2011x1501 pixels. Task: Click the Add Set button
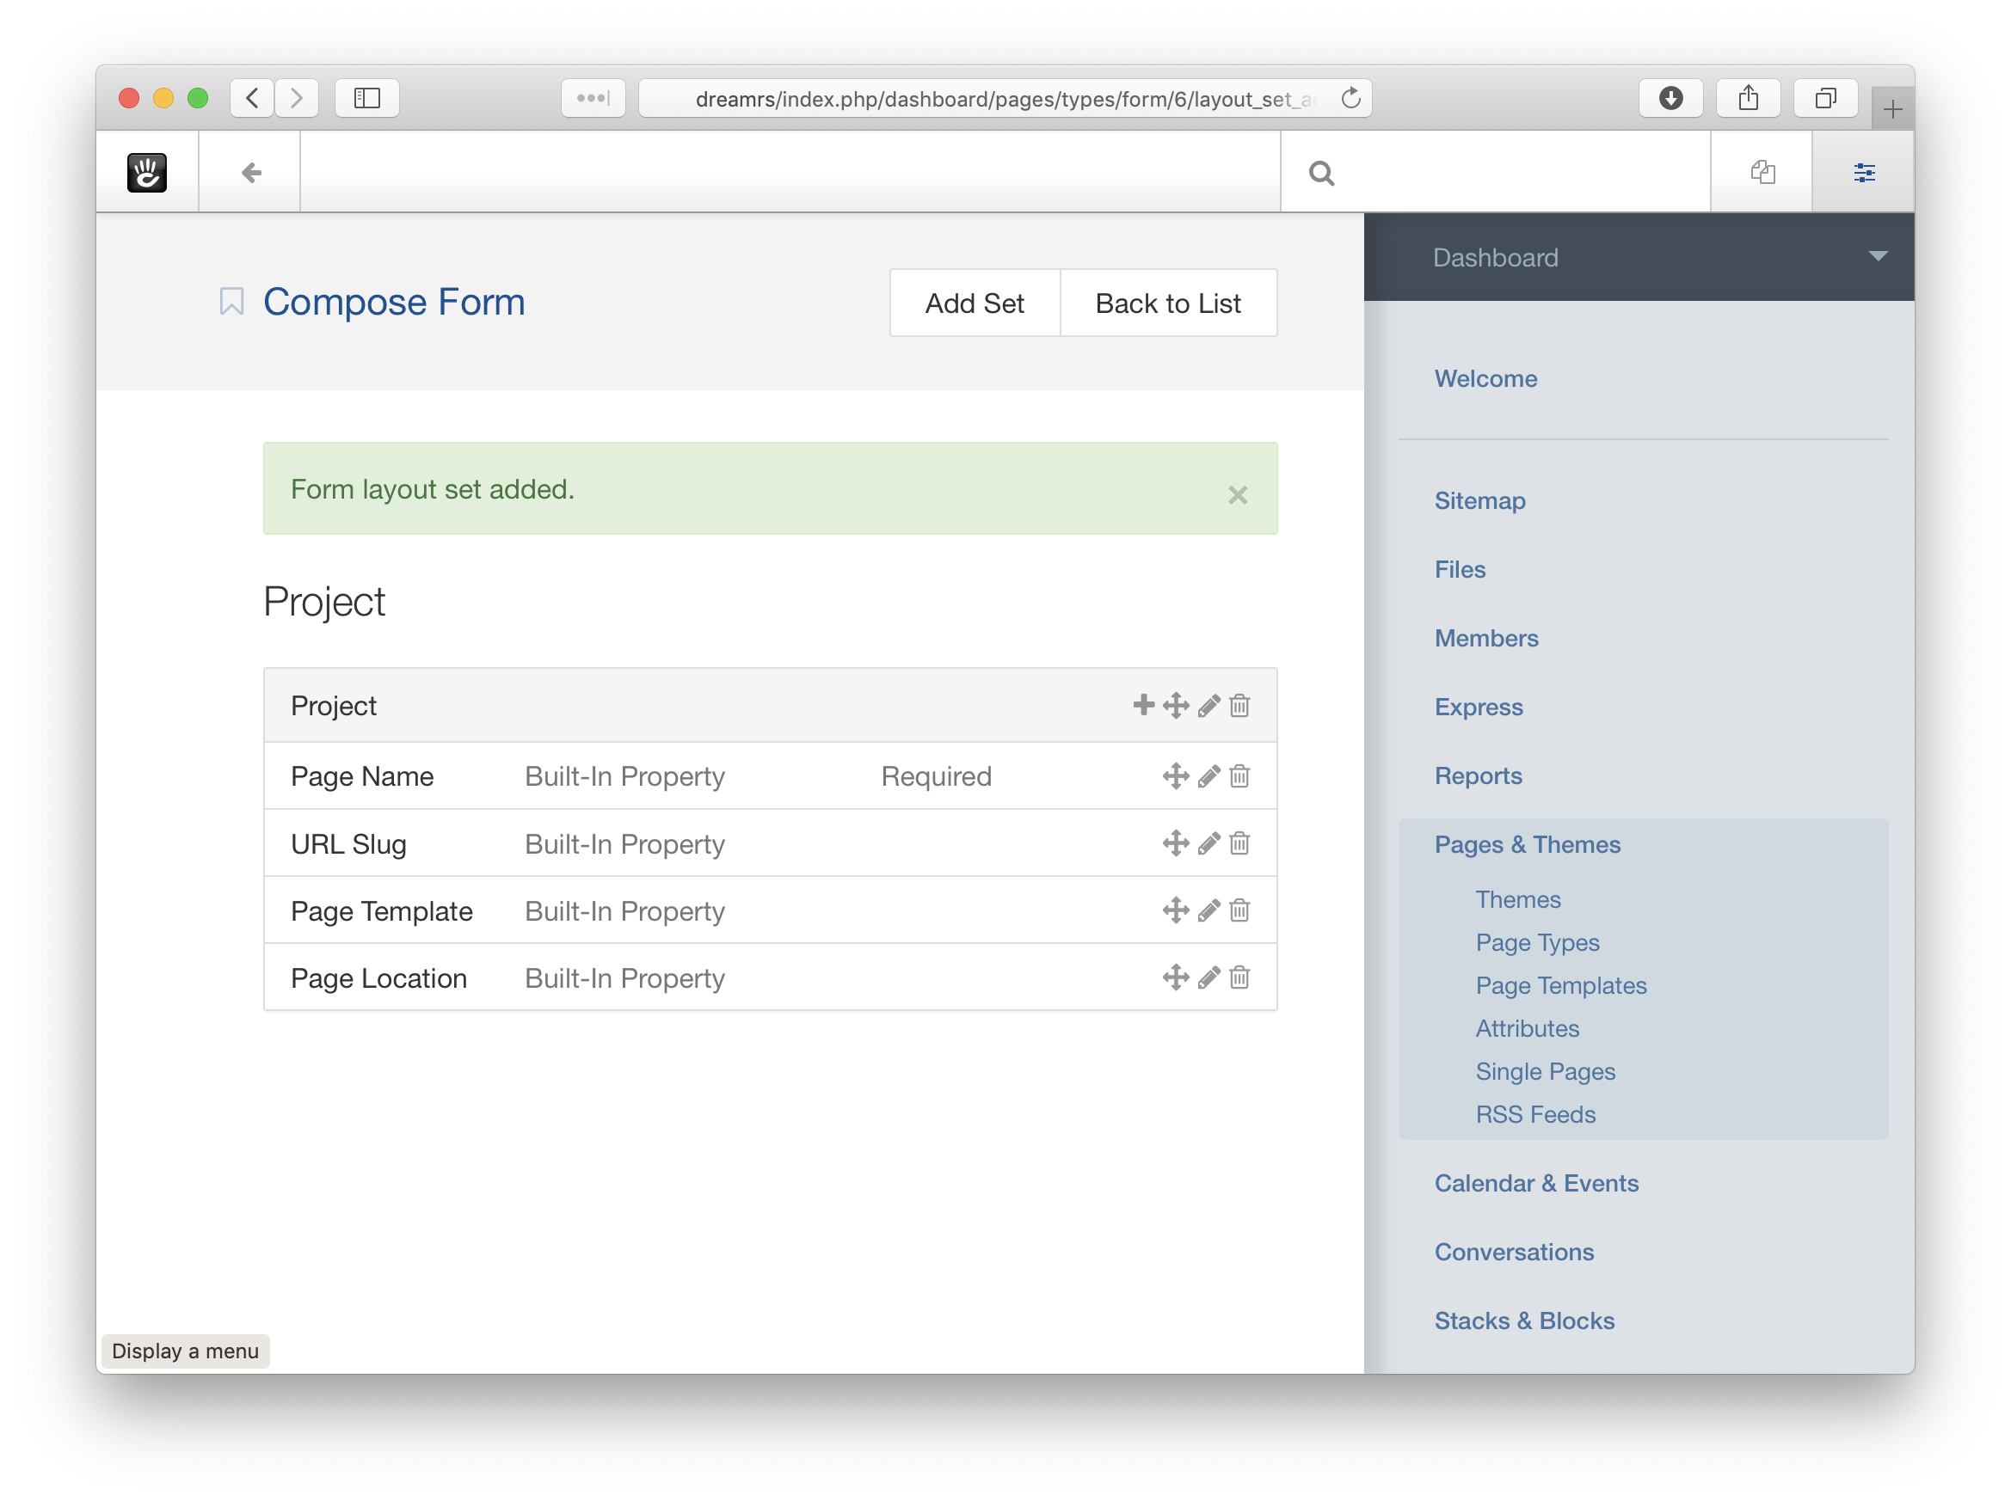pos(975,303)
